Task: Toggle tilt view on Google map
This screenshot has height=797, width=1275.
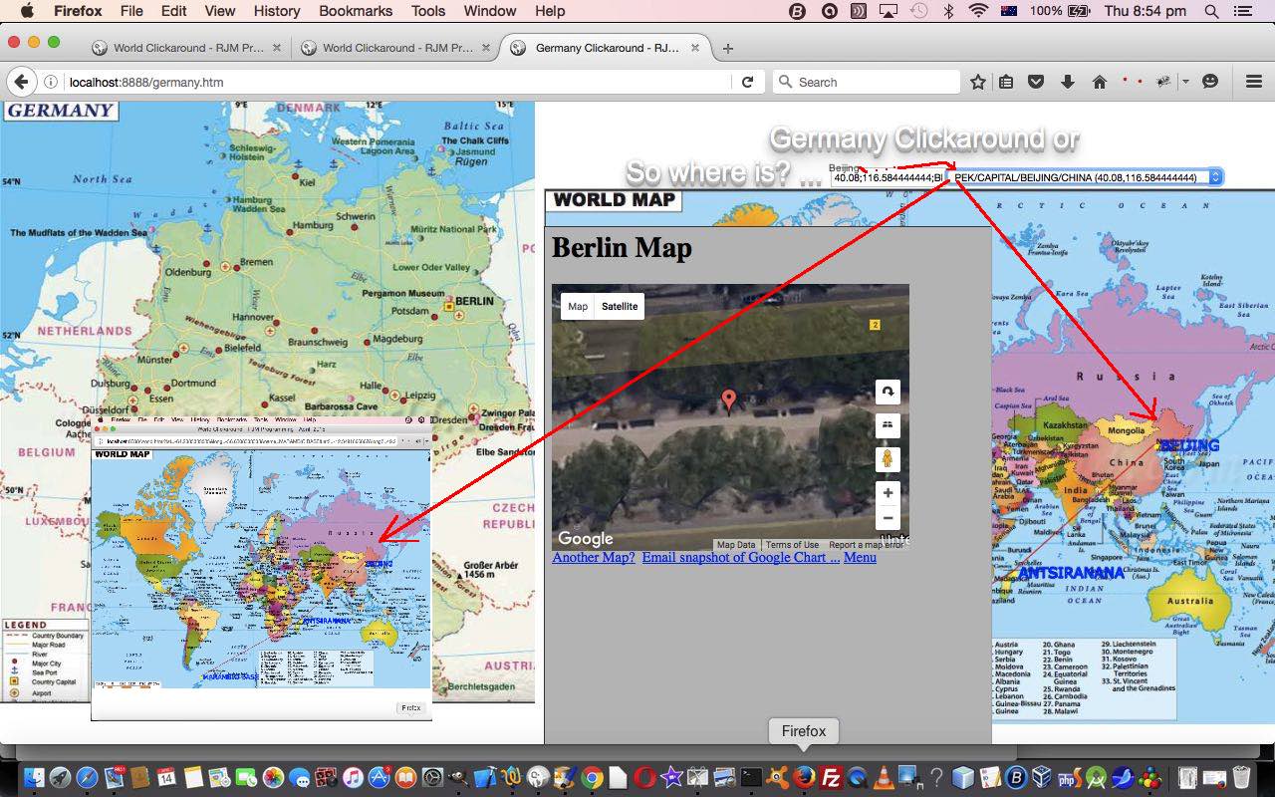Action: pos(888,425)
